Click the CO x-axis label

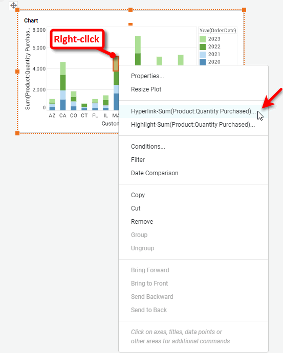tap(73, 115)
